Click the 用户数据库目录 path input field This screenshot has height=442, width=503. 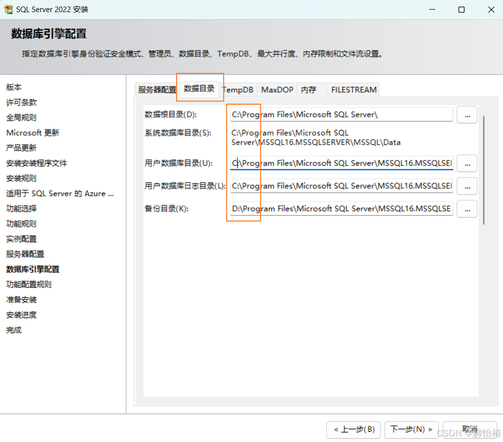coord(341,163)
